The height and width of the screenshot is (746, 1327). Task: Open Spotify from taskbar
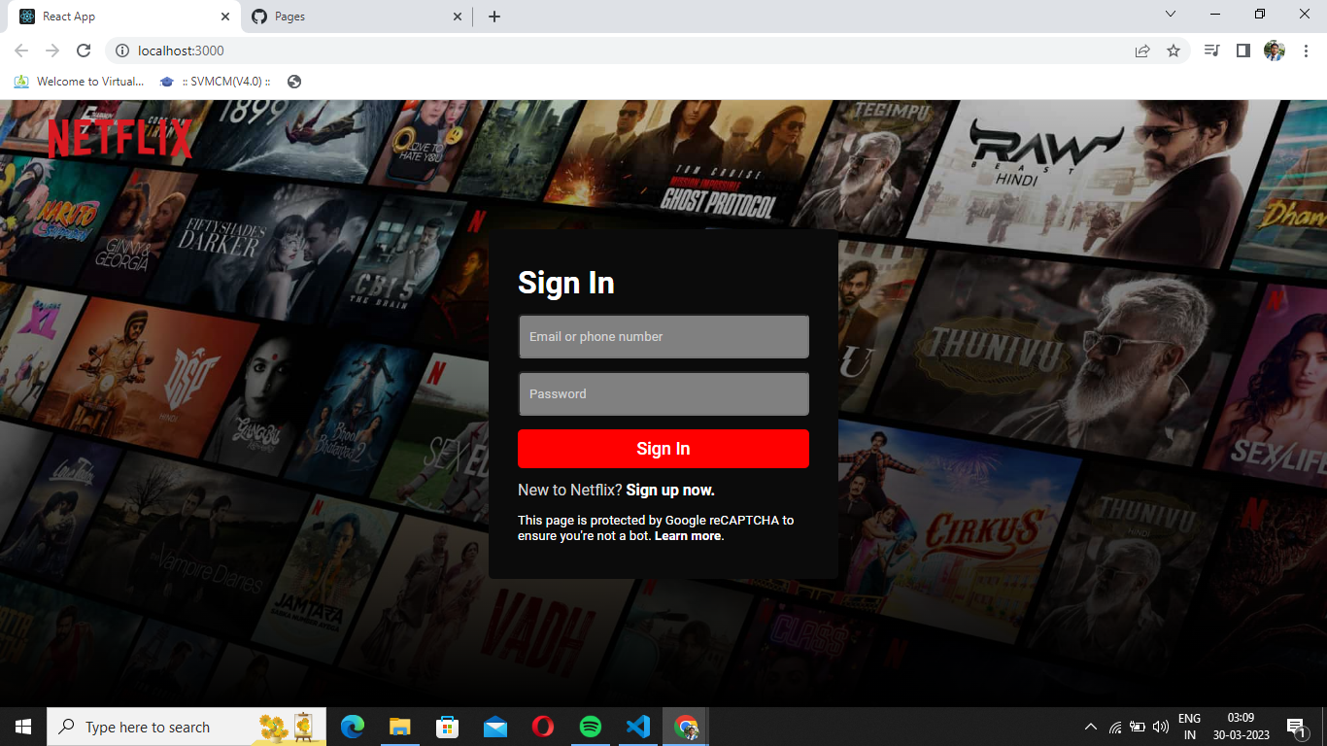click(x=590, y=727)
